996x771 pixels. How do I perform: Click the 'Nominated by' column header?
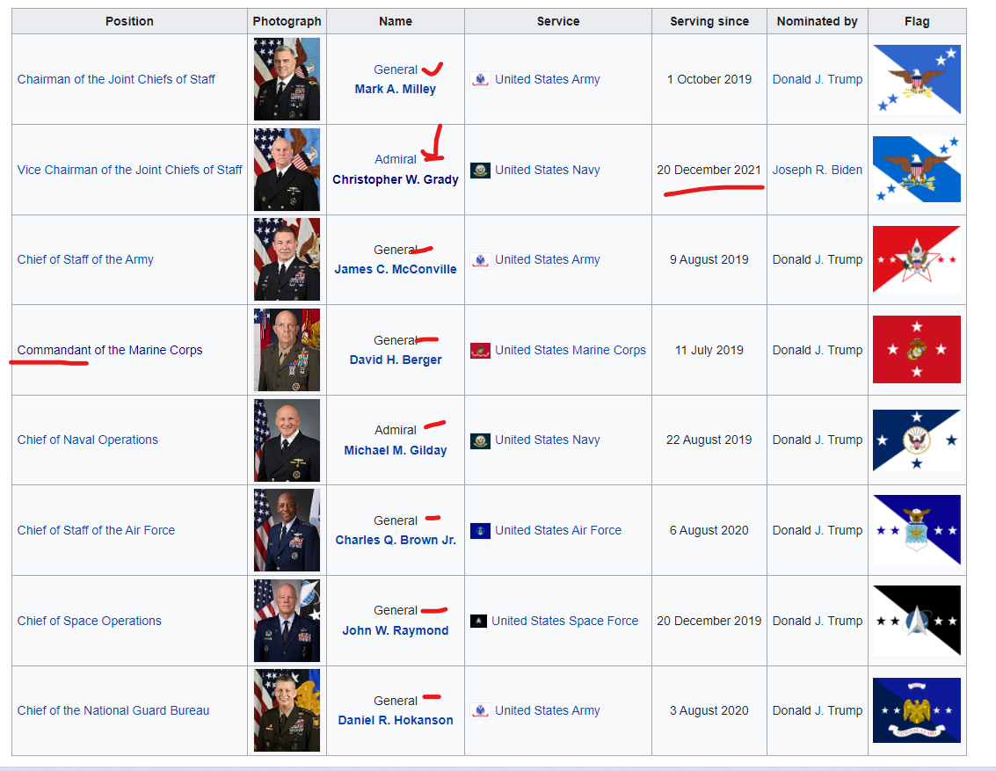817,22
